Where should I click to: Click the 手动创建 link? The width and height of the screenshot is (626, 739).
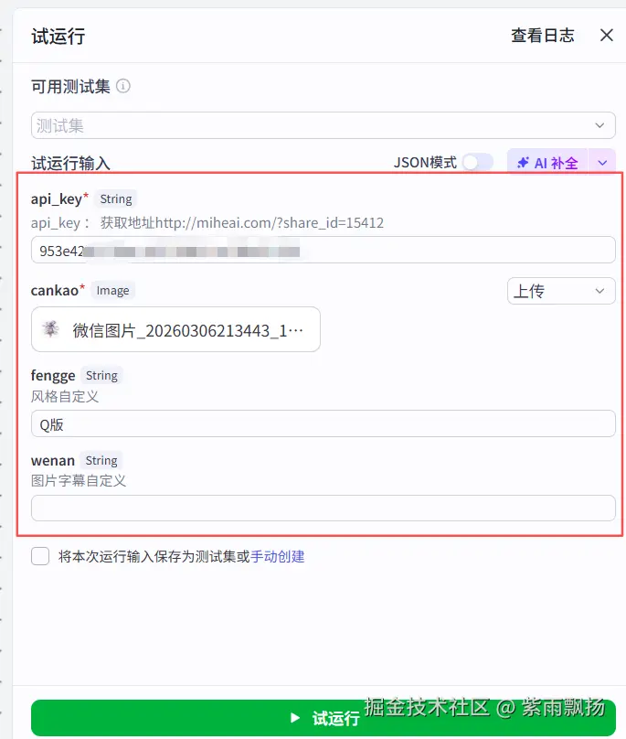(278, 557)
